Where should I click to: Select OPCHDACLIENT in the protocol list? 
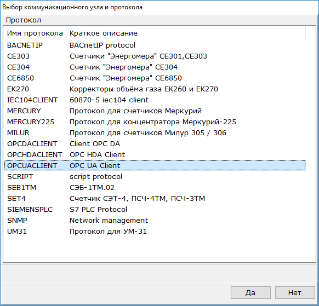(x=155, y=155)
